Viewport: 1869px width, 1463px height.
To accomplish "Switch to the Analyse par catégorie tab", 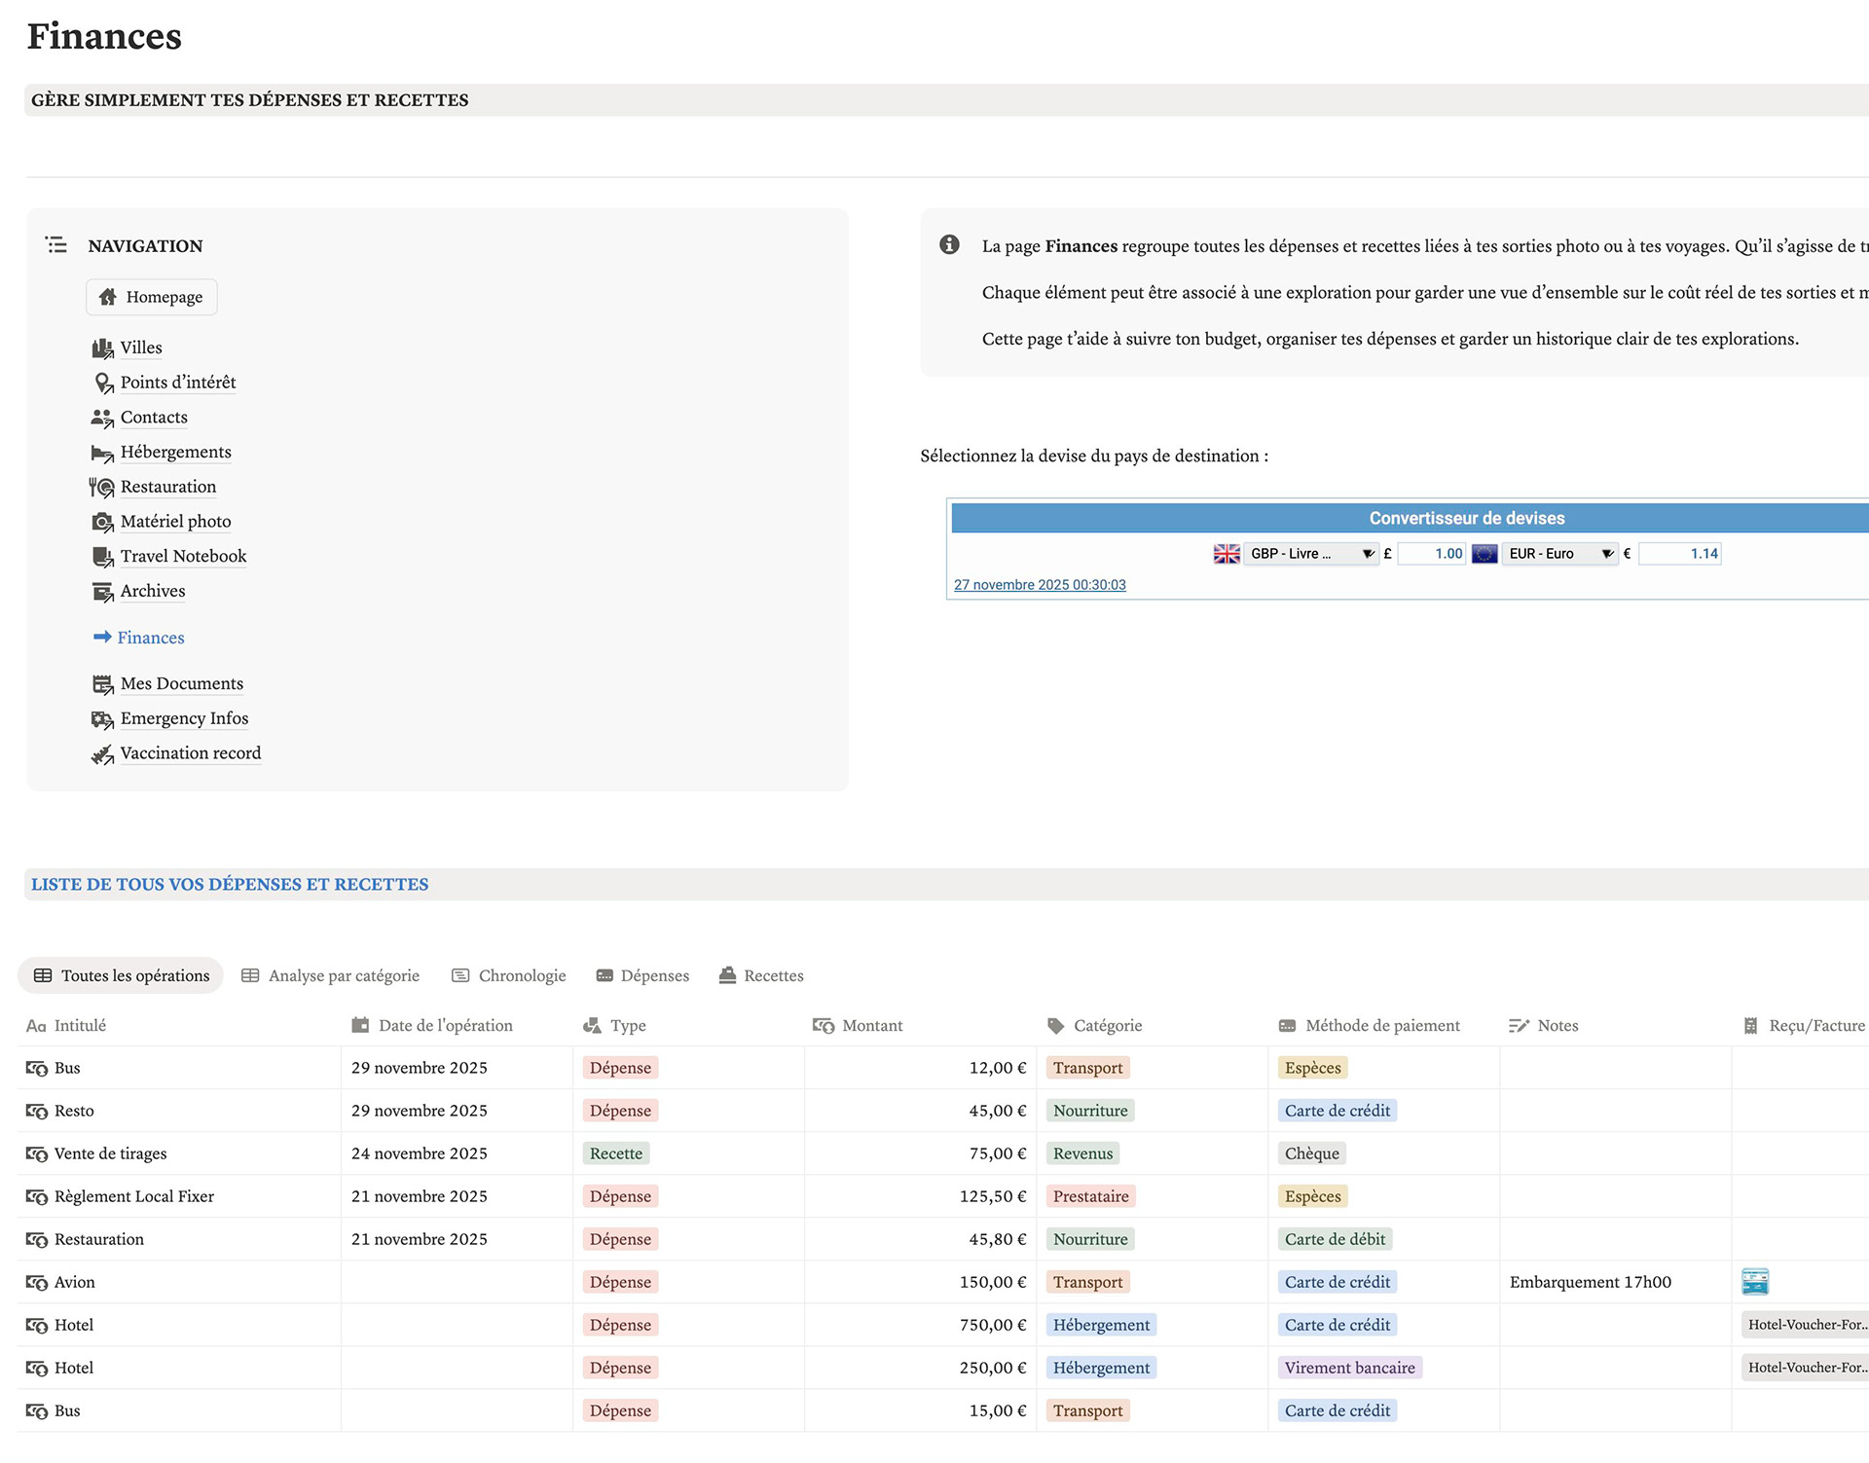I will click(331, 975).
